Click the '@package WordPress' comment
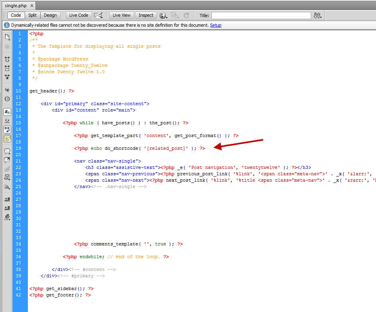376x312 pixels. (63, 59)
